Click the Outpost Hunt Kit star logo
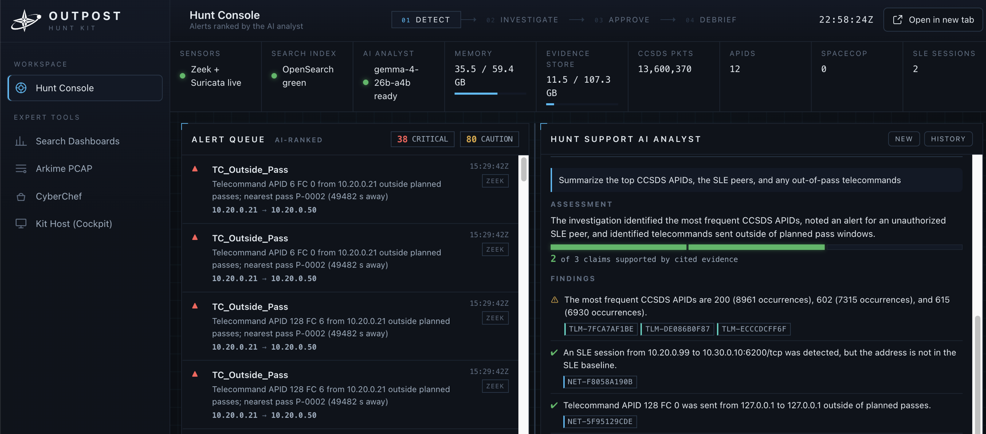Viewport: 986px width, 434px height. pyautogui.click(x=27, y=20)
